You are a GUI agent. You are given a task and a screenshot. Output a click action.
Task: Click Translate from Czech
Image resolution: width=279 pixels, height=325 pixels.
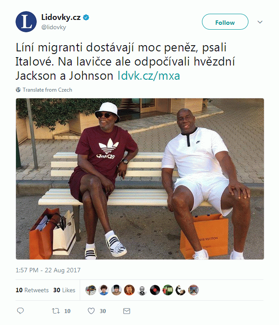coord(47,90)
